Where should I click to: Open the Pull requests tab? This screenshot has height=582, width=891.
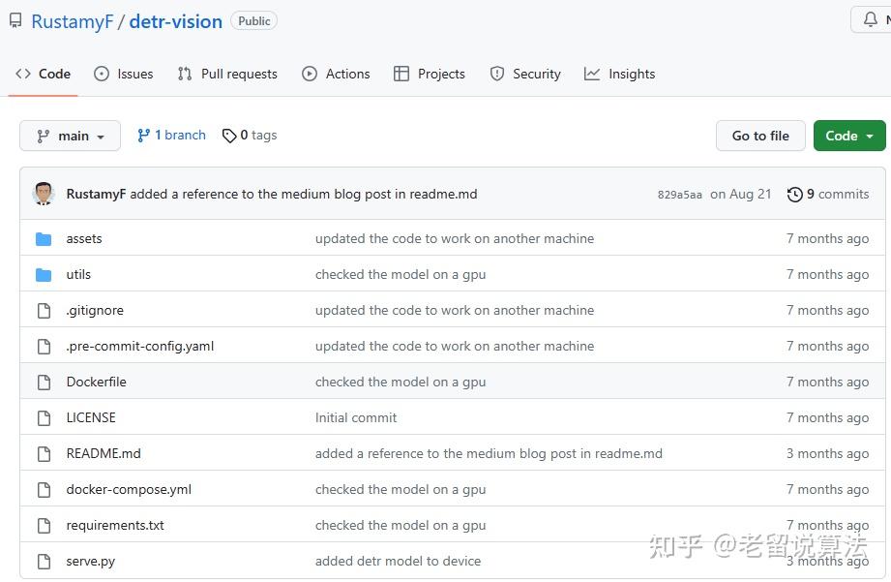[x=227, y=74]
